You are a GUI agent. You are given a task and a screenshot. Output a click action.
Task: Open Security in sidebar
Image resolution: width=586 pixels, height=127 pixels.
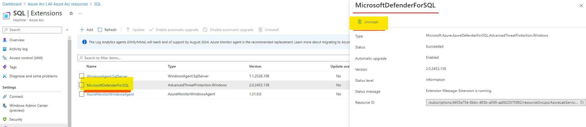click(x=16, y=119)
